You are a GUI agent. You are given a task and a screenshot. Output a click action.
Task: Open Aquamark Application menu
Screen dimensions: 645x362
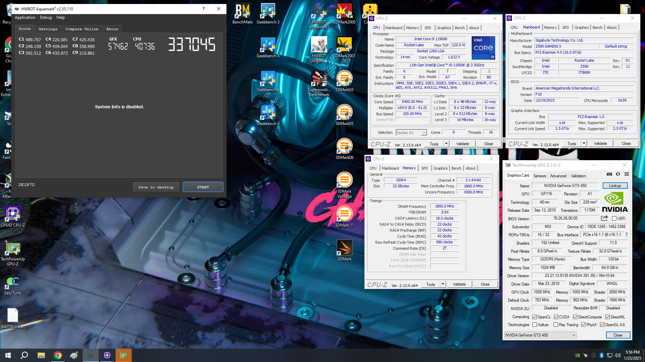25,17
